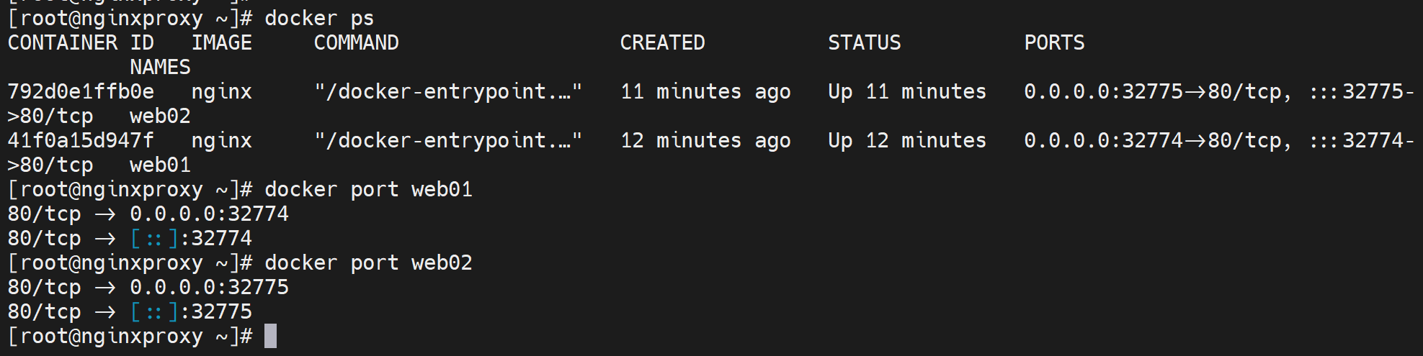1423x356 pixels.
Task: Click the PORTS column header
Action: click(1054, 42)
